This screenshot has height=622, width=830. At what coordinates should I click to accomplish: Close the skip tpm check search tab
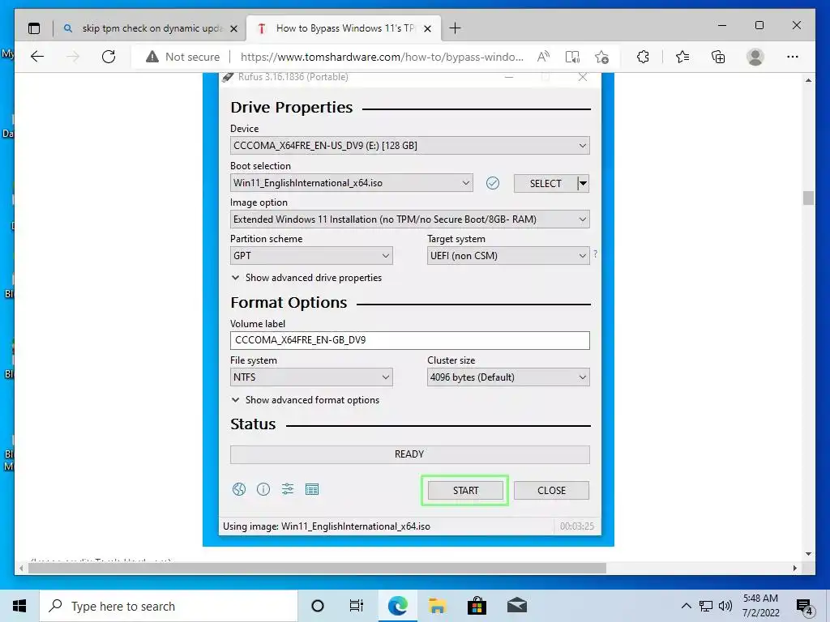(233, 28)
